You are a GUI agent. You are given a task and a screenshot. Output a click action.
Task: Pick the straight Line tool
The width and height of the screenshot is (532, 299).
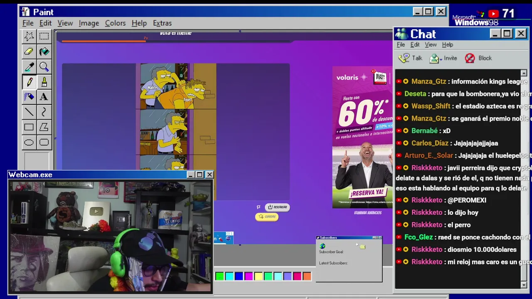[29, 112]
